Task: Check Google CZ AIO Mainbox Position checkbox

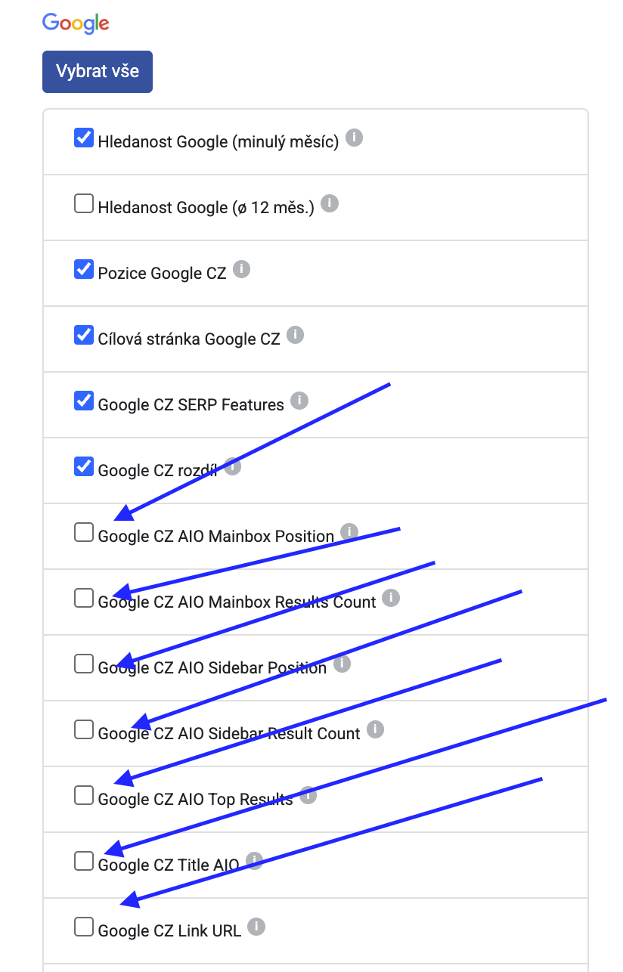Action: coord(83,533)
